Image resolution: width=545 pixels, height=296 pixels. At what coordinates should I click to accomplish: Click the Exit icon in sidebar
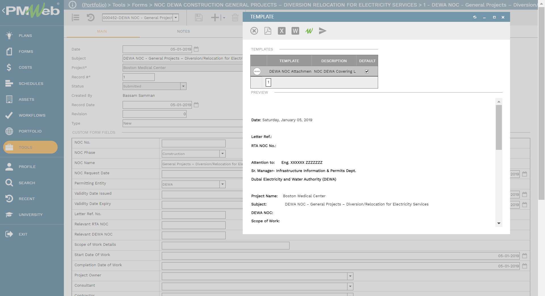[x=9, y=234]
